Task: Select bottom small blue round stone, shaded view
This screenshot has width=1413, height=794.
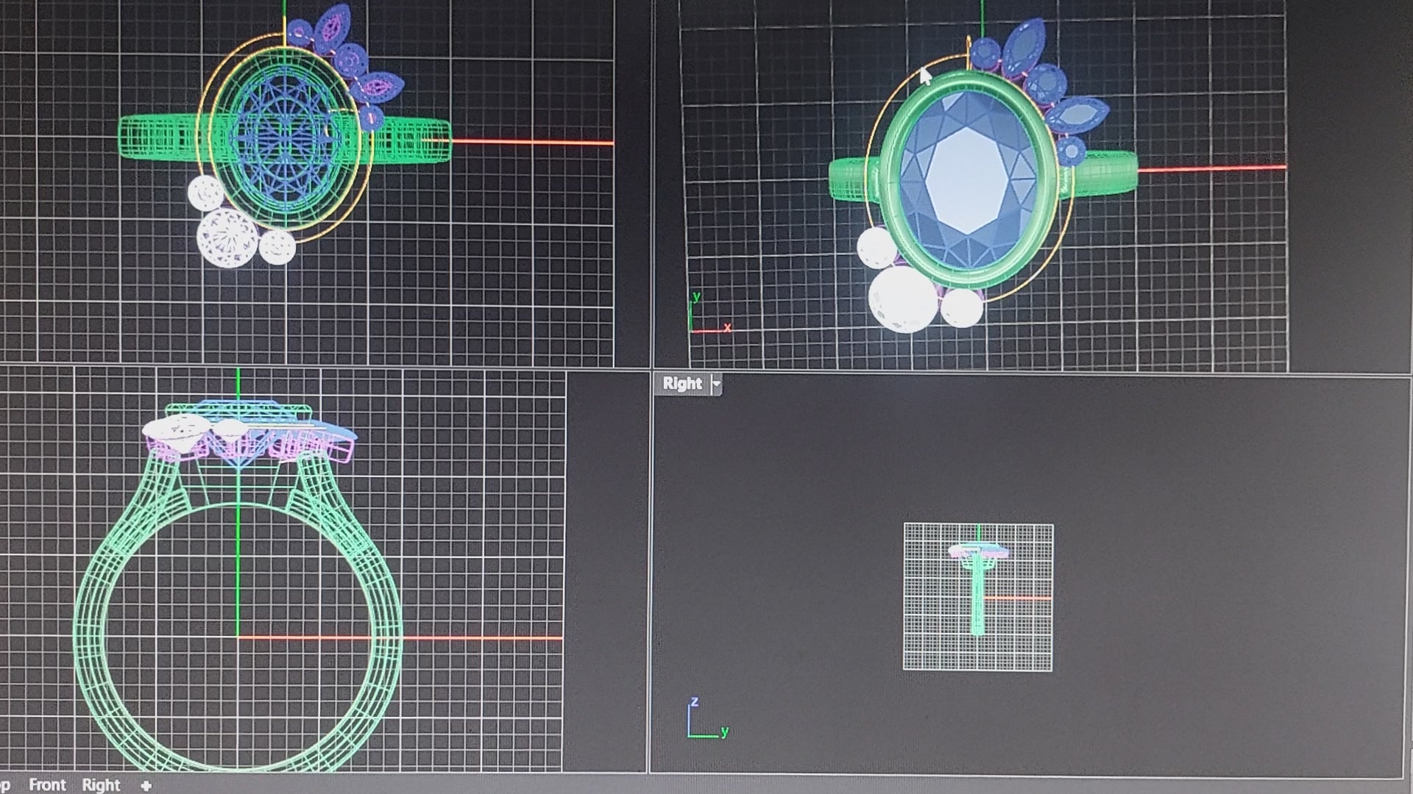Action: pyautogui.click(x=1071, y=151)
